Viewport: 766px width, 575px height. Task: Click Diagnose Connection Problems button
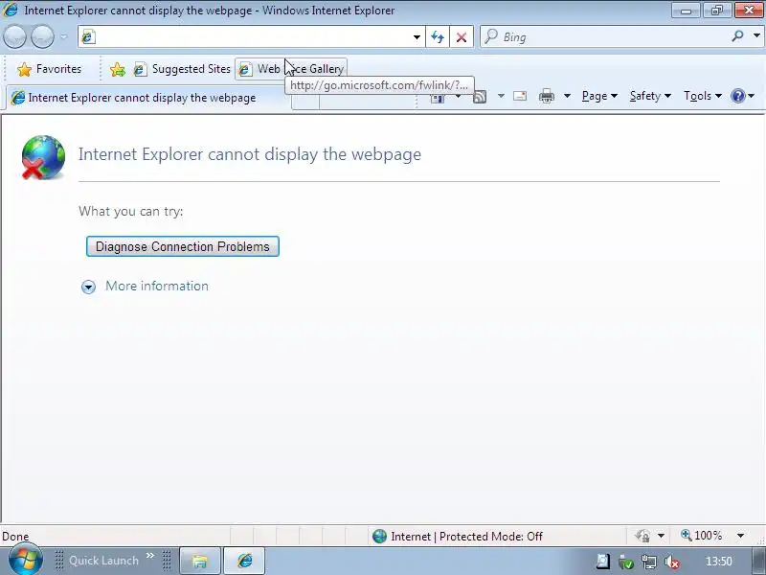coord(183,246)
